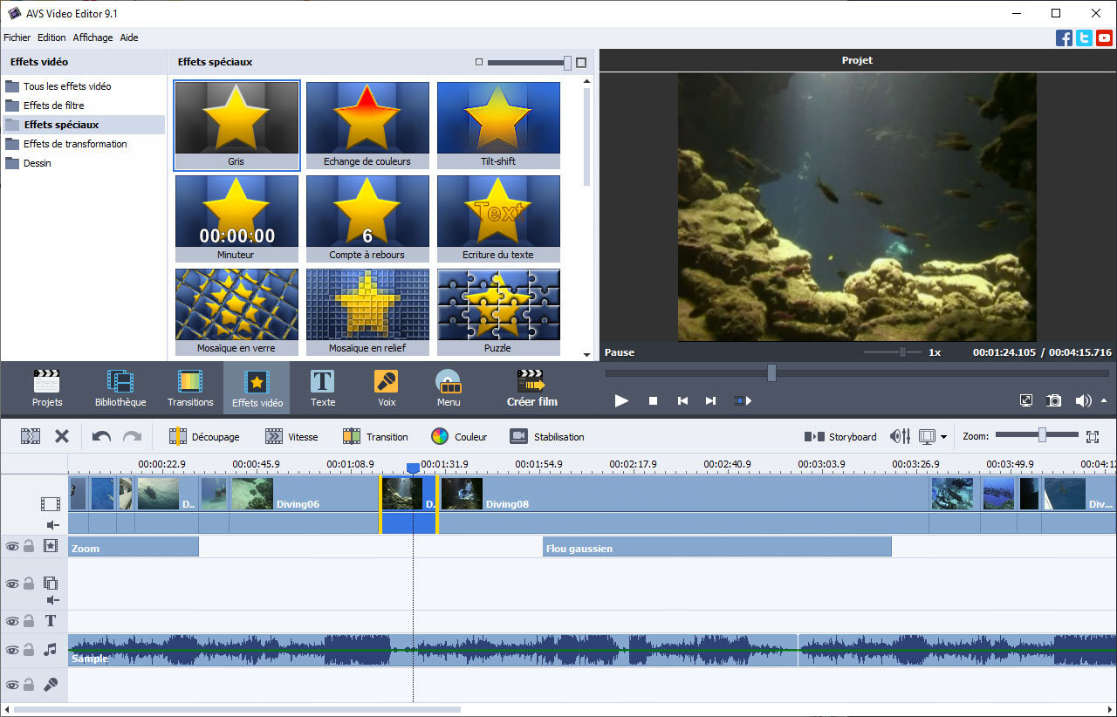Open the Affichage menu
The height and width of the screenshot is (717, 1117).
click(x=93, y=38)
